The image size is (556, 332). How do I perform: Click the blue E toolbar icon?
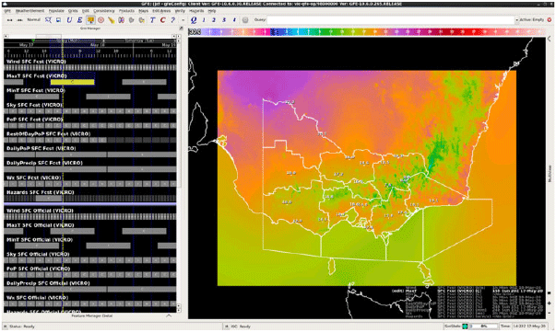80,20
